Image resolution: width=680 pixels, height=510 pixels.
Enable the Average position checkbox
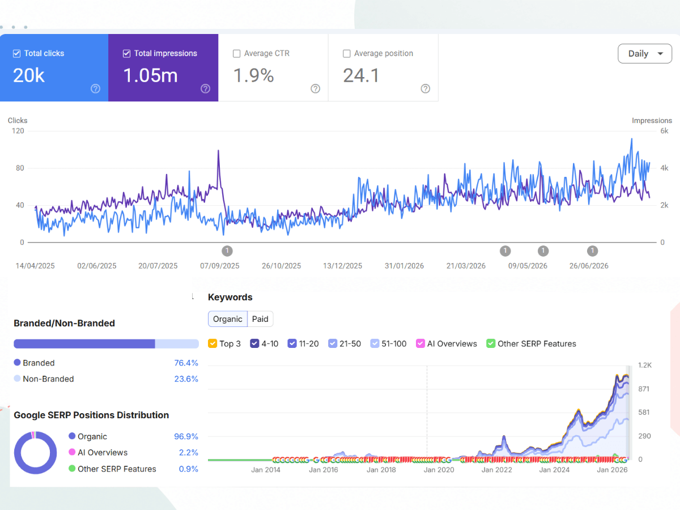pos(347,53)
